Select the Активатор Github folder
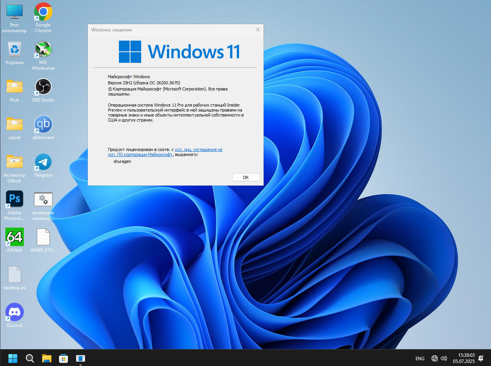Screen dimensions: 491x366 point(15,169)
